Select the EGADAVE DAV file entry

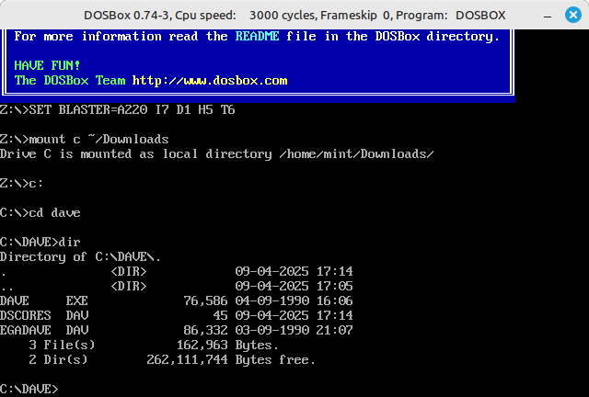point(44,330)
